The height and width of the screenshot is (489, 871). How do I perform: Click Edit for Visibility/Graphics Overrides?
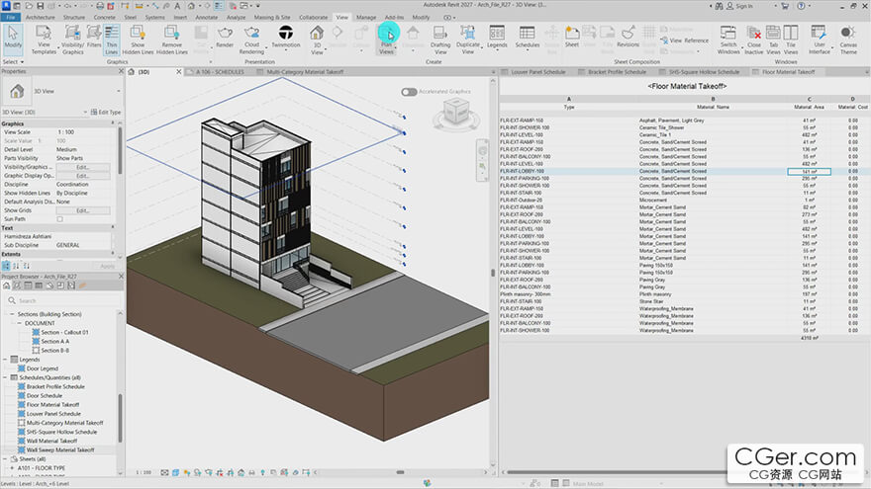(83, 167)
